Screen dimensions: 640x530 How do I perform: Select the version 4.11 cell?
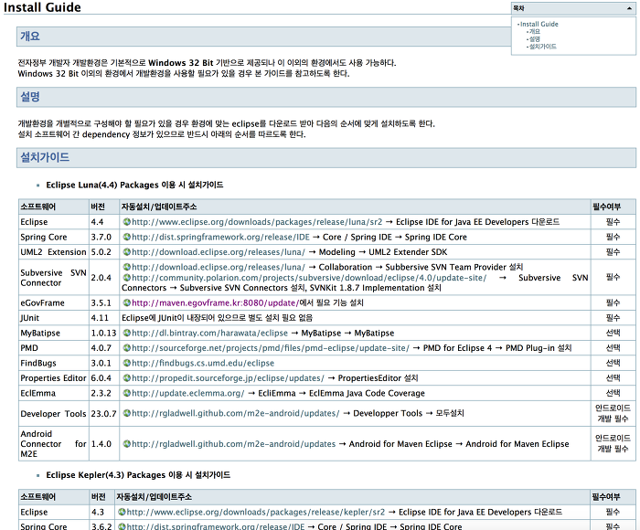104,318
